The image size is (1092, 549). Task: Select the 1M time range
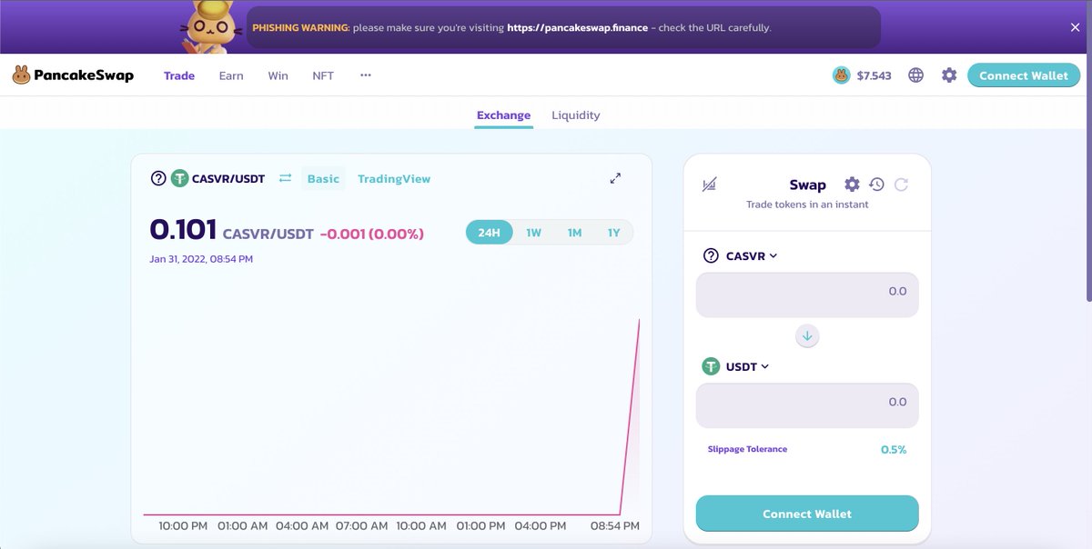574,233
